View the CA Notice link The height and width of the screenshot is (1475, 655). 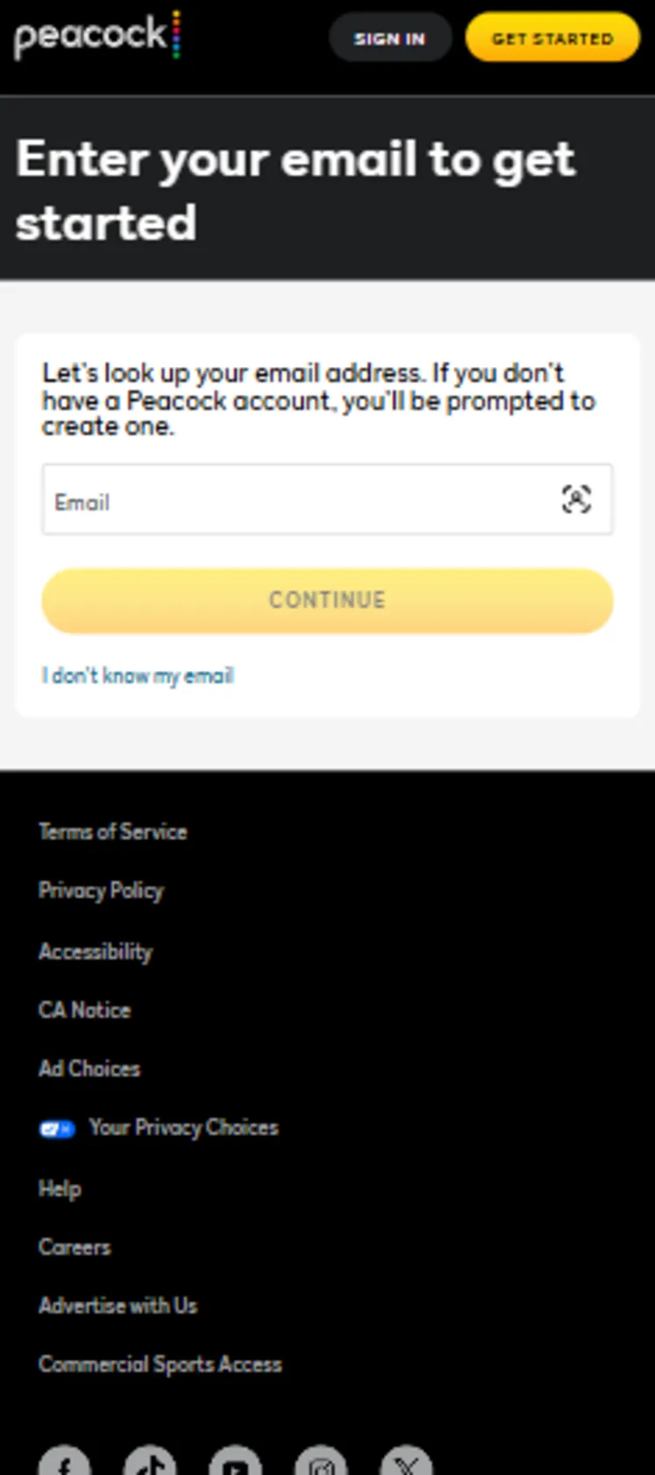[x=85, y=1010]
